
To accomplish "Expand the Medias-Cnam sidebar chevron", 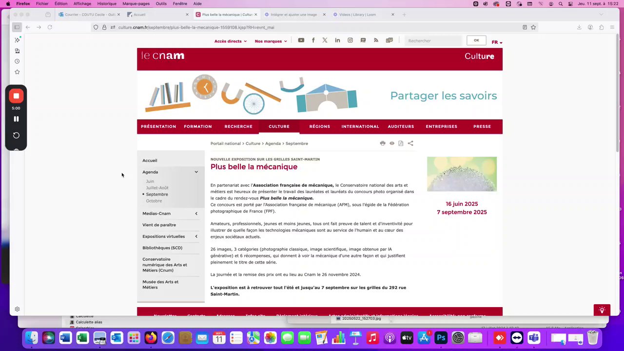I will (x=196, y=214).
